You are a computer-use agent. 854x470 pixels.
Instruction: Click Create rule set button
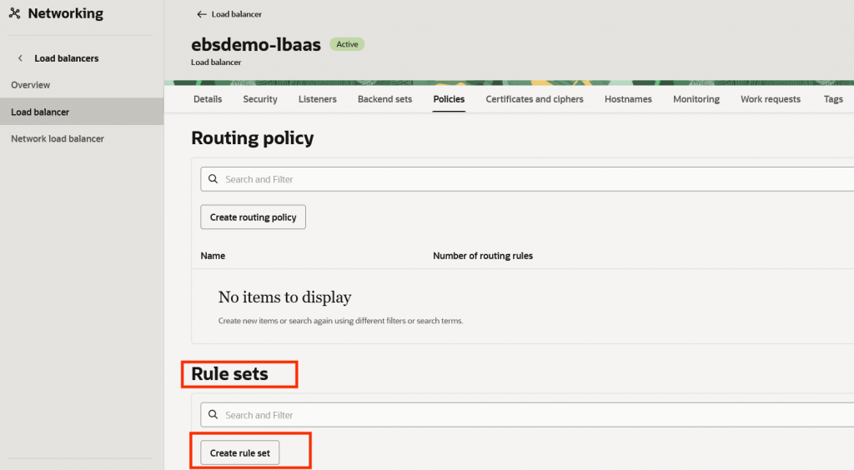point(239,452)
